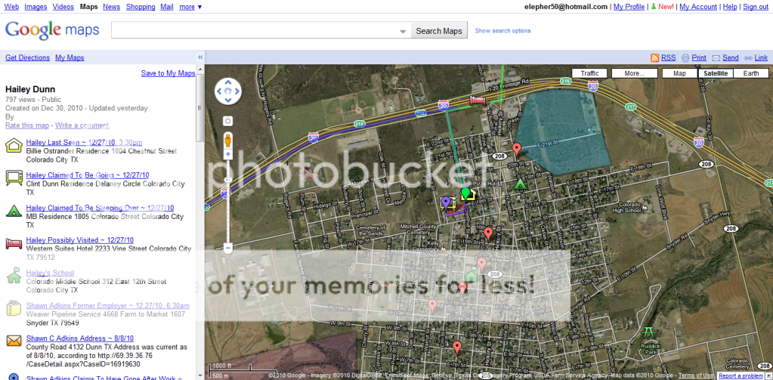
Task: Go to the Images tab in top bar
Action: [x=36, y=7]
